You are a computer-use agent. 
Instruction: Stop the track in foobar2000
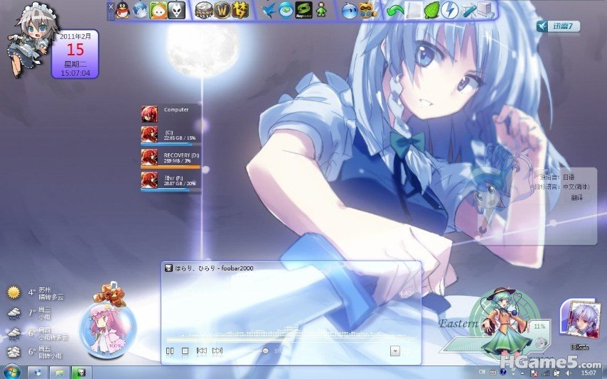tap(185, 351)
